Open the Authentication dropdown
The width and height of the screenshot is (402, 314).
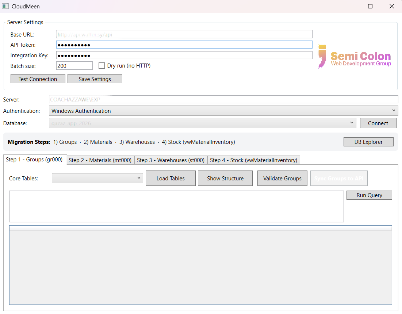click(223, 111)
